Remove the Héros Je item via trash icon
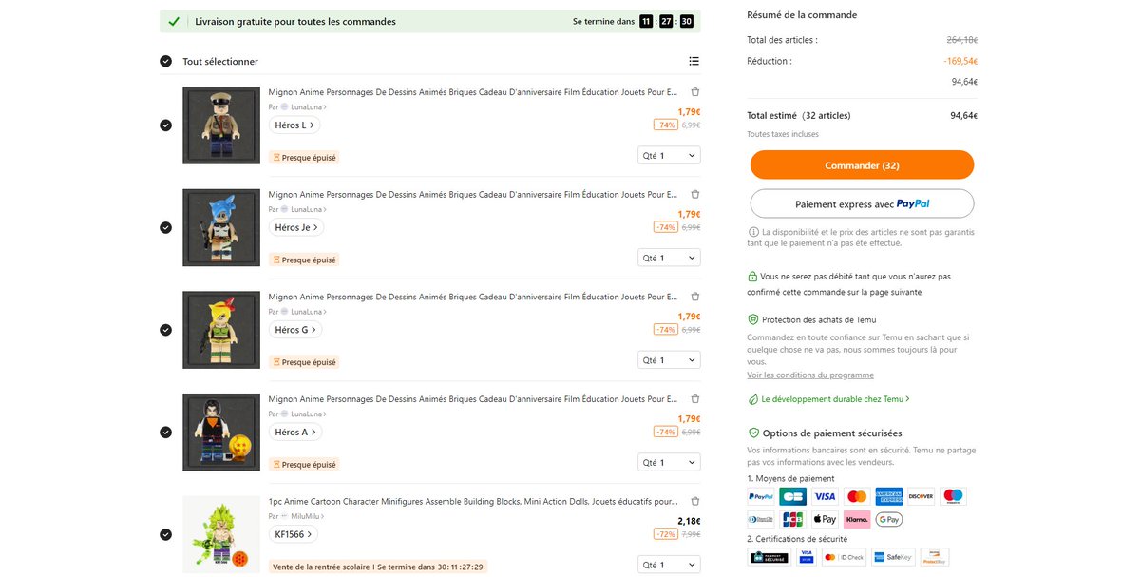Viewport: 1140px width, 577px height. (x=694, y=194)
